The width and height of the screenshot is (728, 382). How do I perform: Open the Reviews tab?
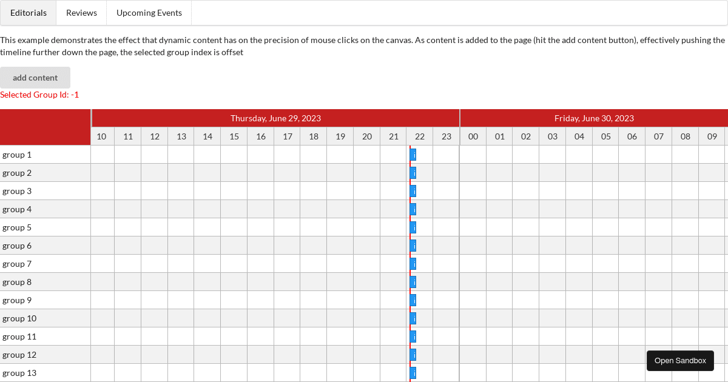click(x=81, y=13)
